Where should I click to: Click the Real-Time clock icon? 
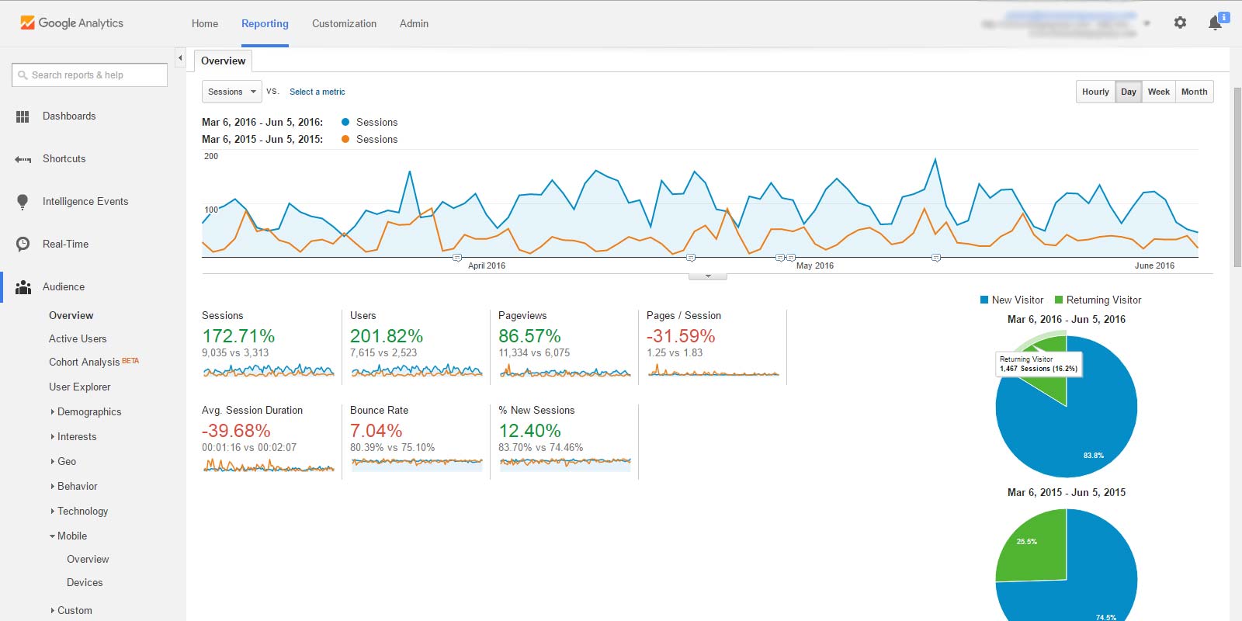pos(23,245)
